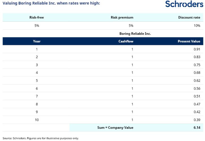Image resolution: width=205 pixels, height=141 pixels.
Task: Select the Risk-free column header
Action: click(37, 17)
